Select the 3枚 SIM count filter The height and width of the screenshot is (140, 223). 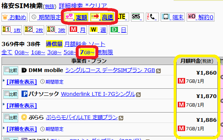click(x=56, y=30)
